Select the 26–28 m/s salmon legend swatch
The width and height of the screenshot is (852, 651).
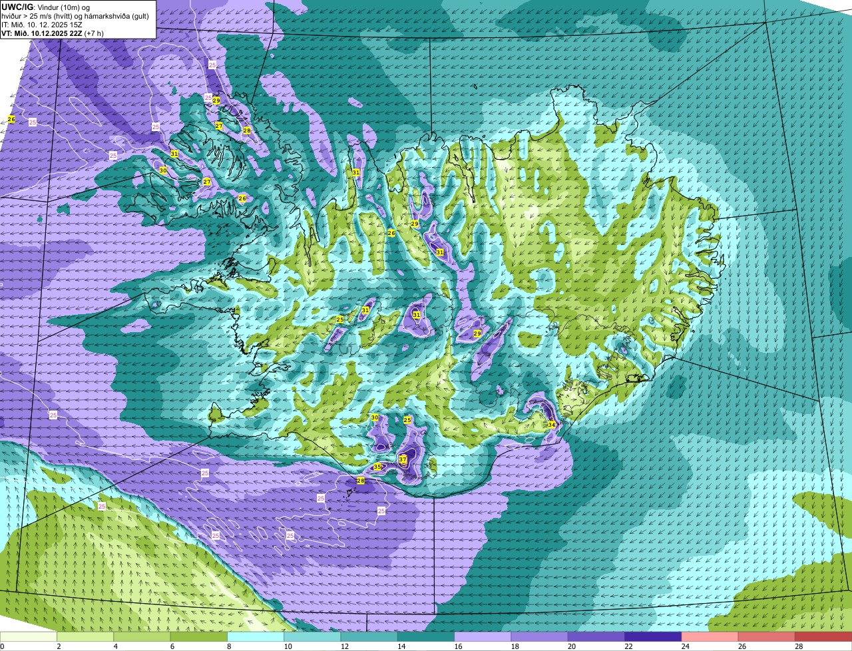click(767, 637)
